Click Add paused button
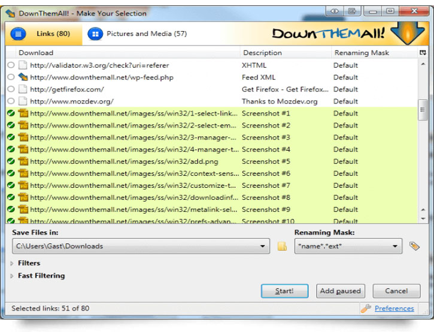This screenshot has height=332, width=434. [x=341, y=291]
